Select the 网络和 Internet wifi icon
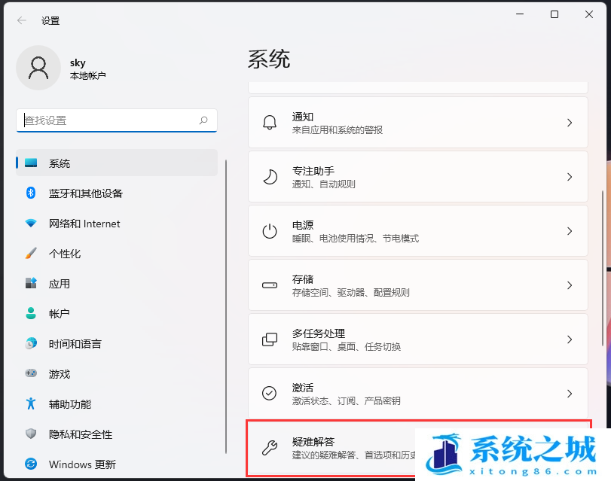This screenshot has width=611, height=481. click(x=31, y=224)
